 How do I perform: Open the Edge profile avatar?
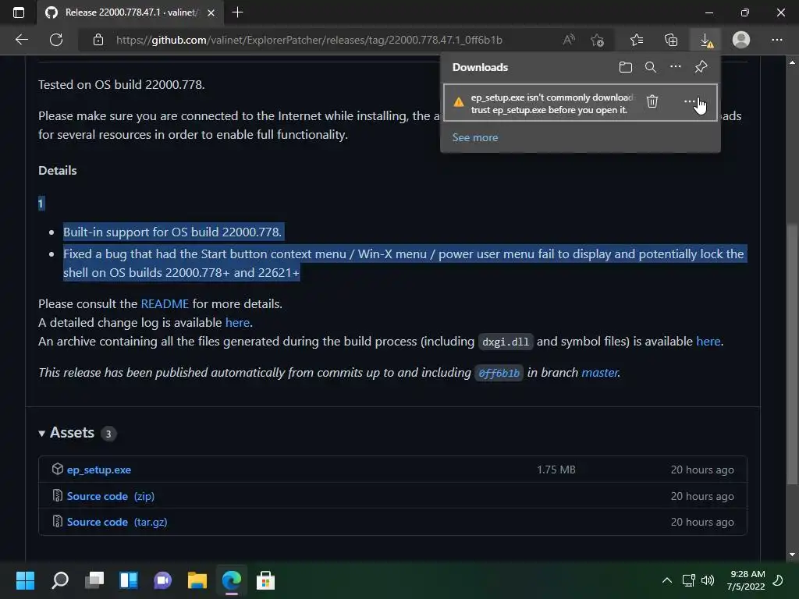pyautogui.click(x=741, y=40)
